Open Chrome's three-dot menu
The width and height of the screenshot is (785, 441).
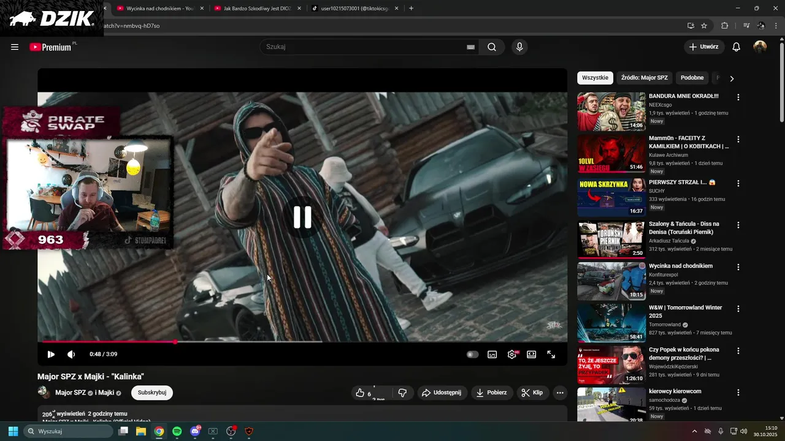(x=776, y=26)
